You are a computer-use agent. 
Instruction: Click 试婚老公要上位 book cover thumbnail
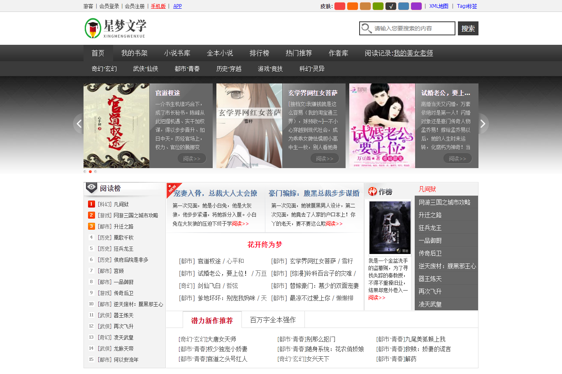coord(382,126)
